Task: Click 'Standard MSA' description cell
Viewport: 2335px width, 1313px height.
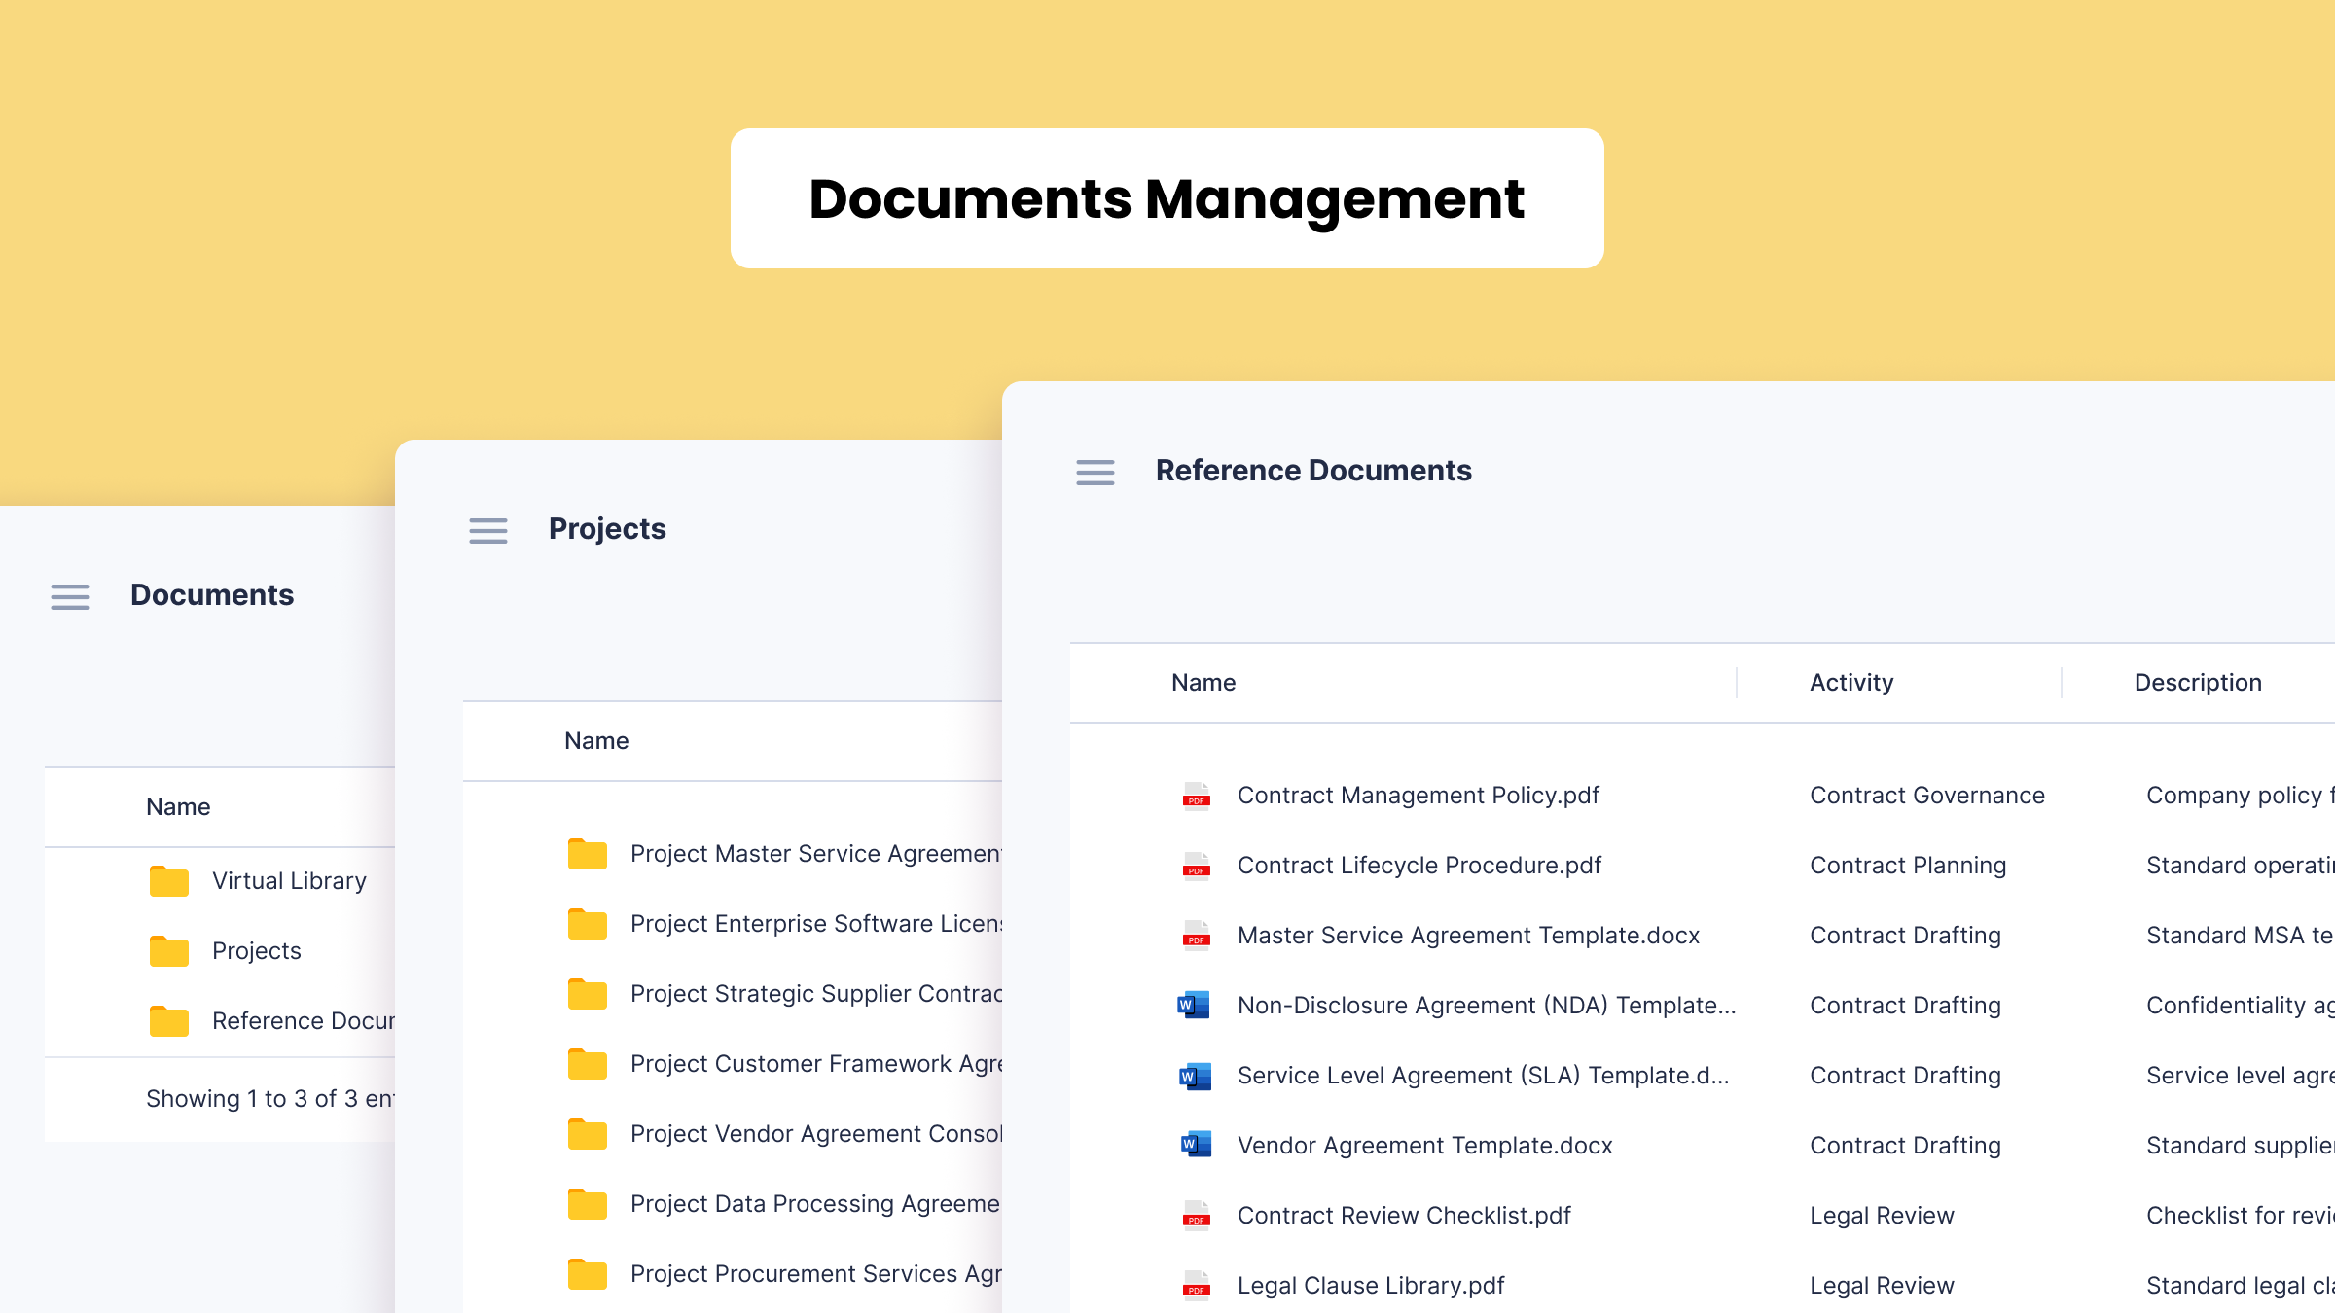Action: [x=2241, y=936]
